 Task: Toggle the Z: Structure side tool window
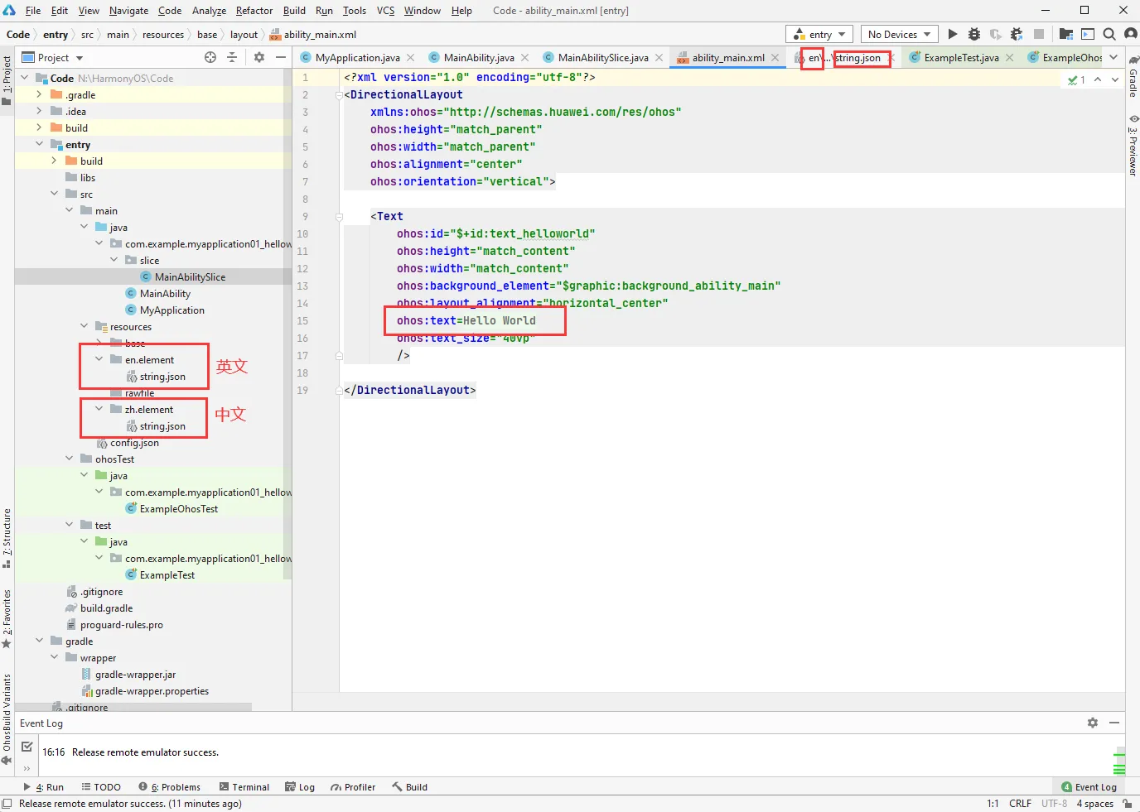pyautogui.click(x=7, y=538)
